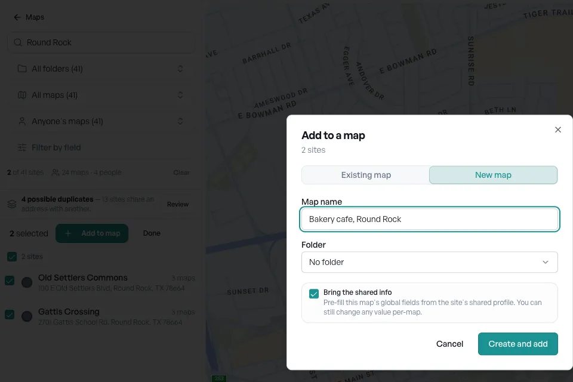Click the Add to map button
Screen dimensions: 573x382
92,233
